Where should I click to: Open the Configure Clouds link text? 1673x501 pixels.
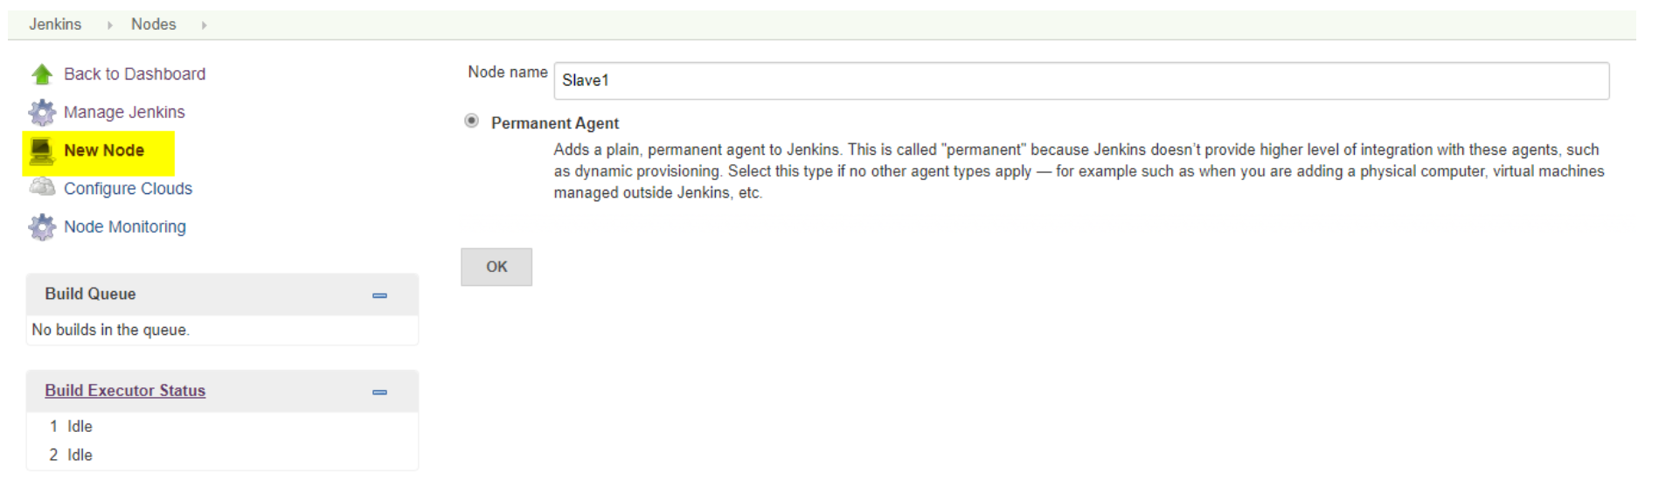(x=128, y=188)
